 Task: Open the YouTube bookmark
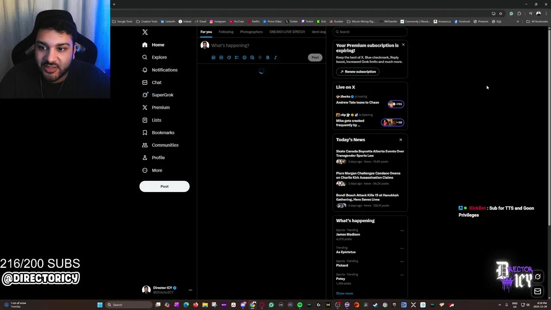(237, 22)
